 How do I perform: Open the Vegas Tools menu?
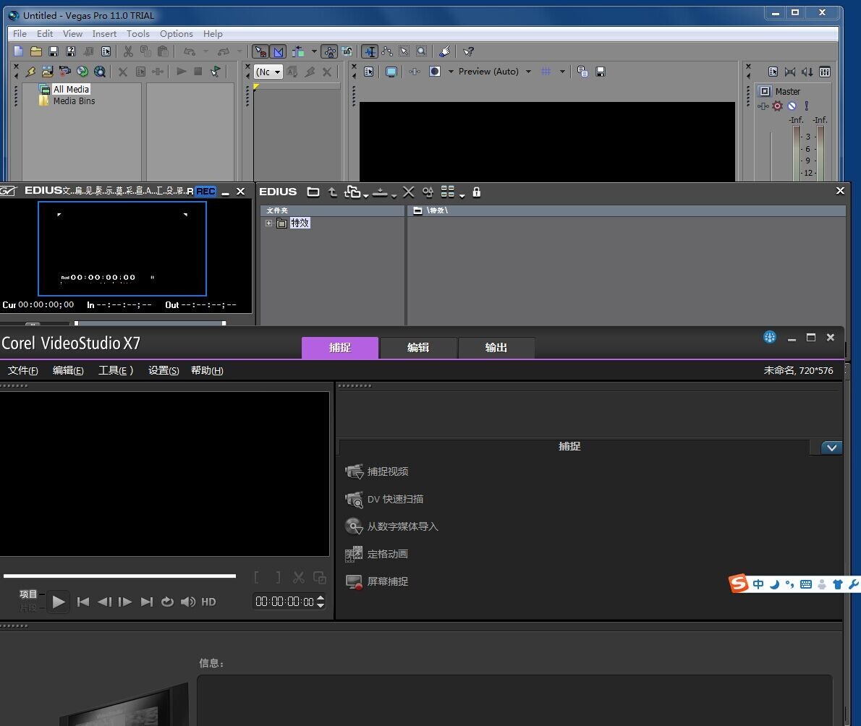[137, 33]
